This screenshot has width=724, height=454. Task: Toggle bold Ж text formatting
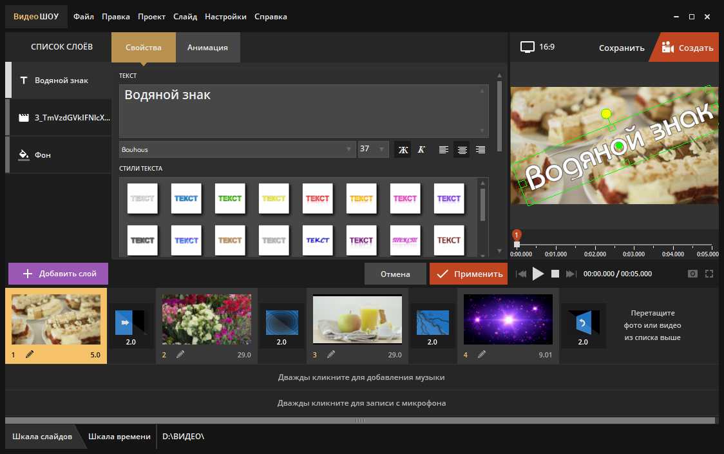click(403, 149)
